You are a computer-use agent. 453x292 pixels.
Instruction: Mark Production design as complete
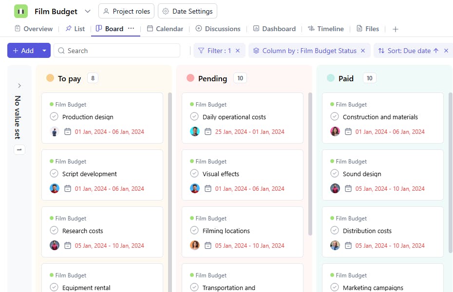pyautogui.click(x=54, y=117)
